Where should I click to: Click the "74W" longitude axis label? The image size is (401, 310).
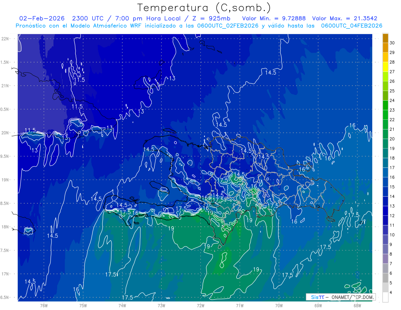point(122,306)
